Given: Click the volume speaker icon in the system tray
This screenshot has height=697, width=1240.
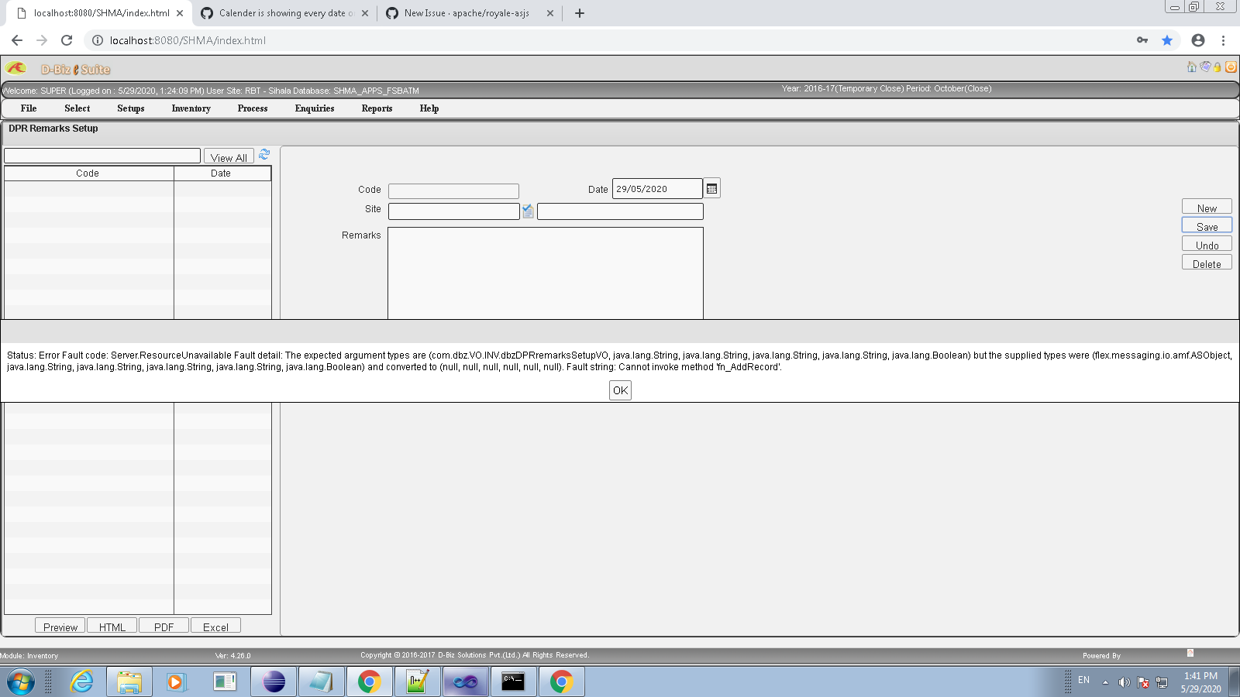Looking at the screenshot, I should 1124,682.
